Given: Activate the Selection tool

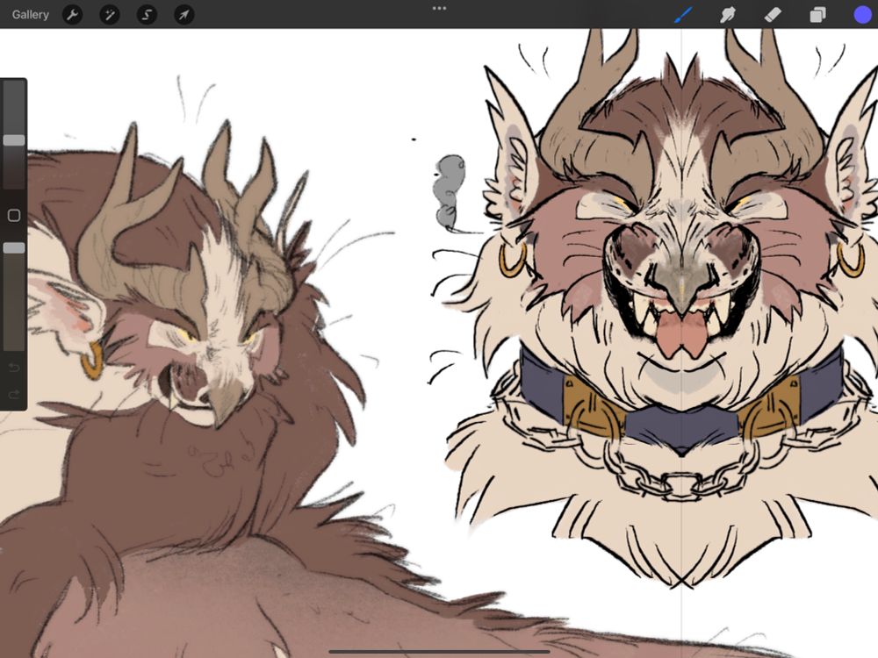Looking at the screenshot, I should [x=147, y=14].
